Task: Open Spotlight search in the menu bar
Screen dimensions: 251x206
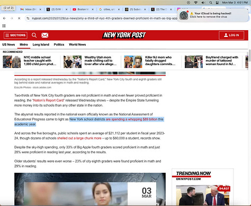Action: click(x=211, y=3)
